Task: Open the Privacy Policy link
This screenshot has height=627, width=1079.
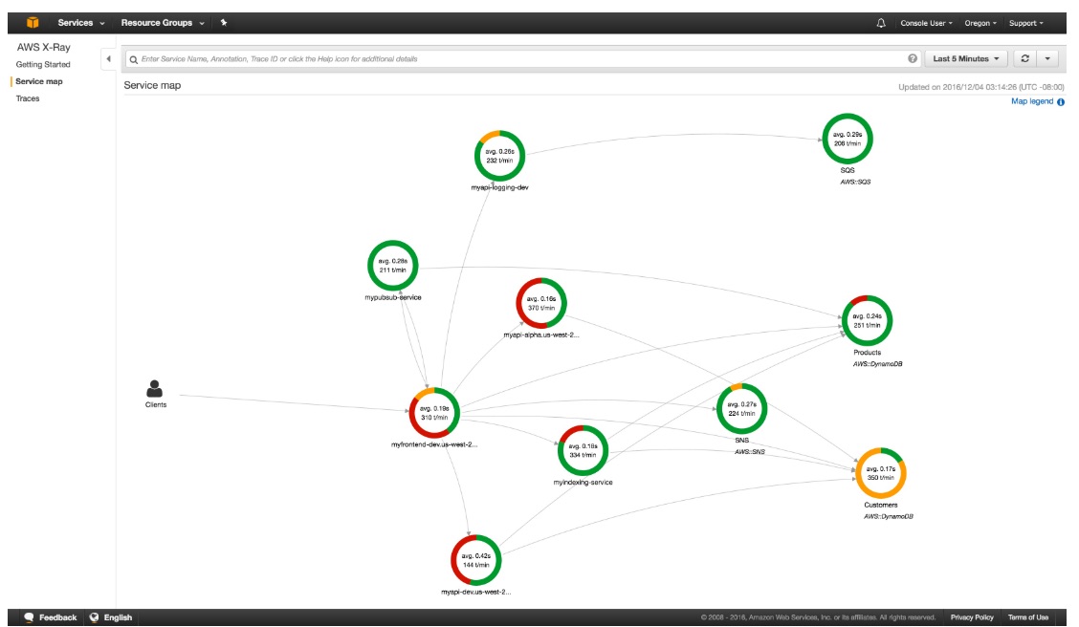Action: tap(972, 617)
